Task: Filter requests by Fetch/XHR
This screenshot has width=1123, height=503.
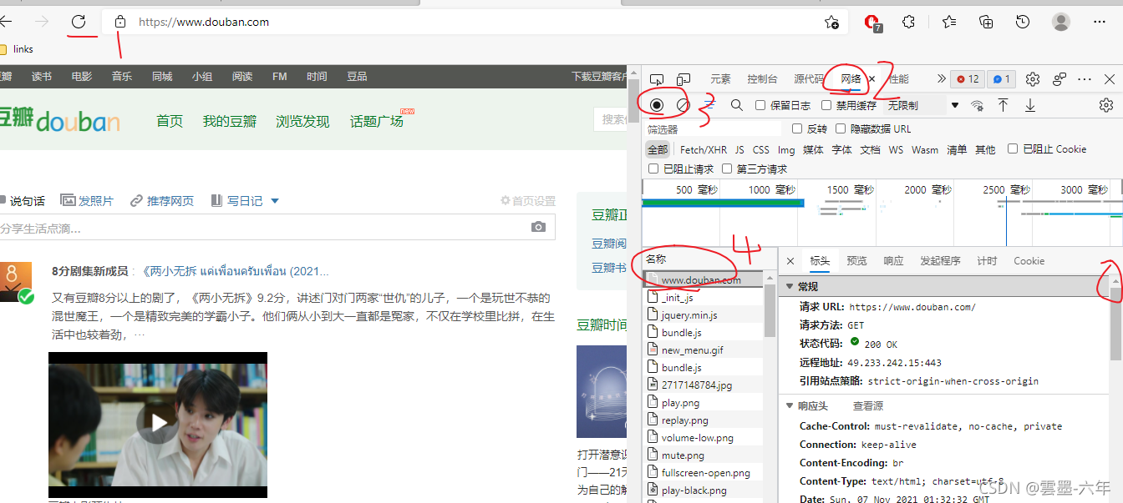Action: tap(704, 149)
